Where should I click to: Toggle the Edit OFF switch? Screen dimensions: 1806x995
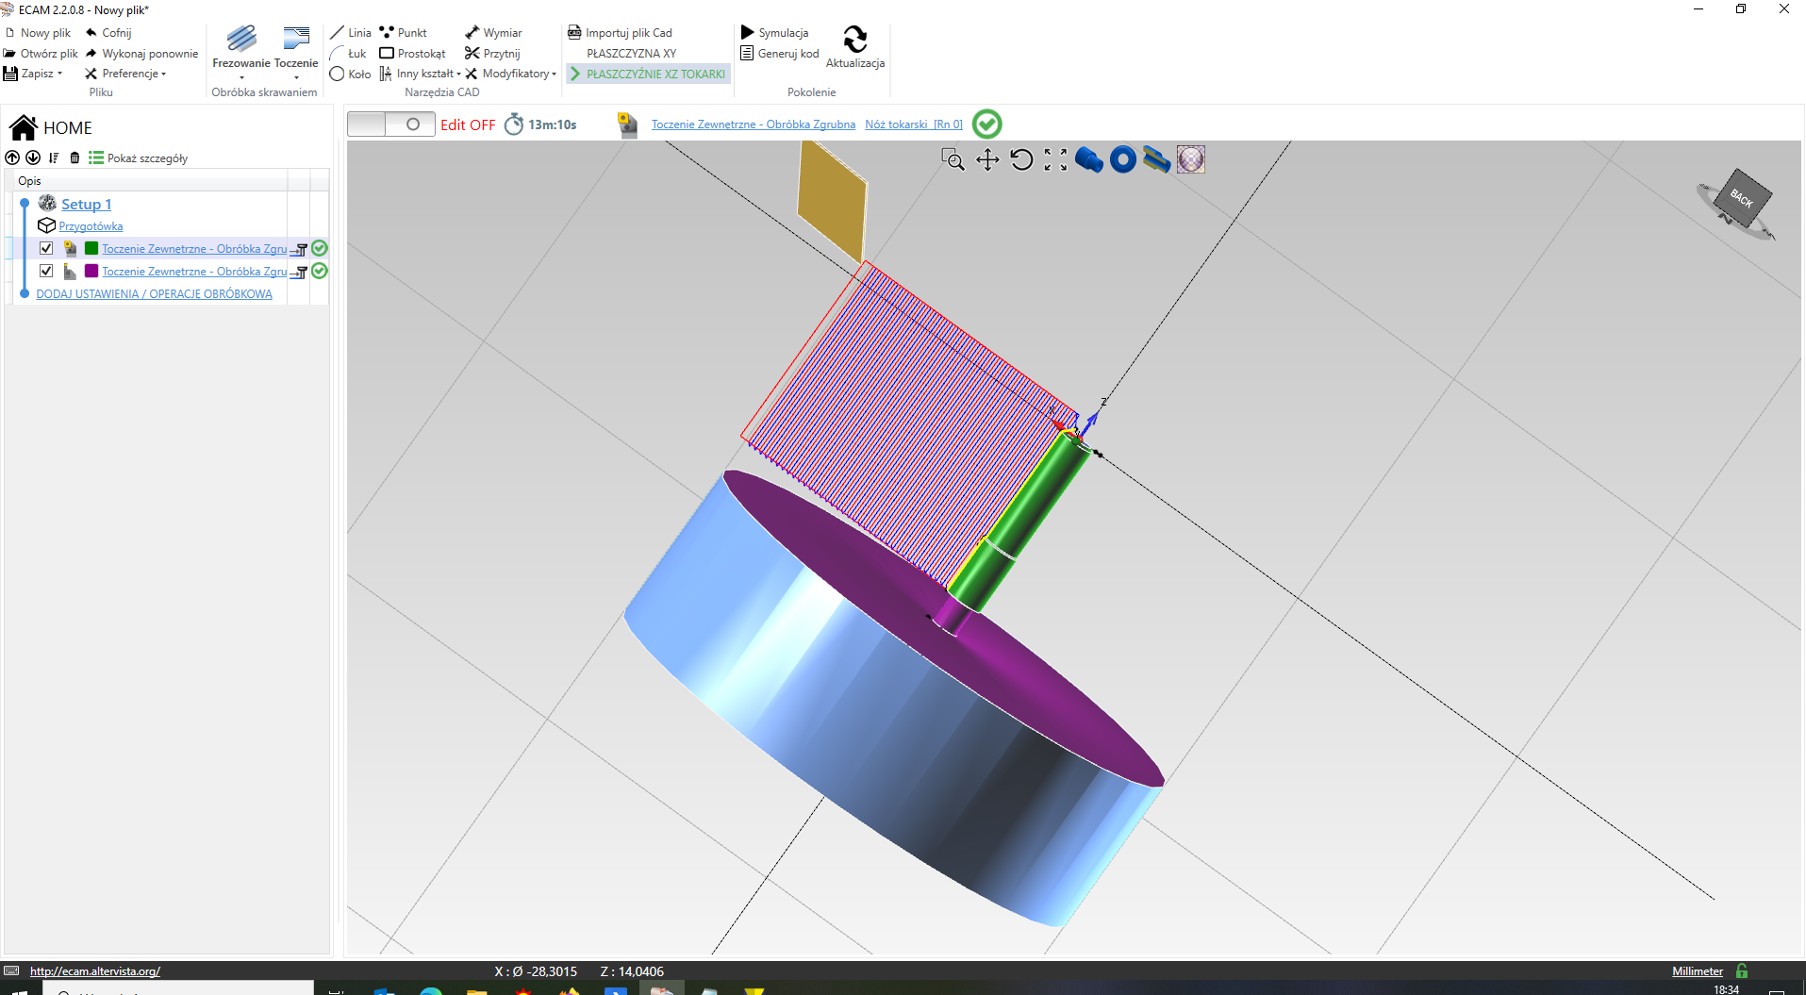[390, 124]
